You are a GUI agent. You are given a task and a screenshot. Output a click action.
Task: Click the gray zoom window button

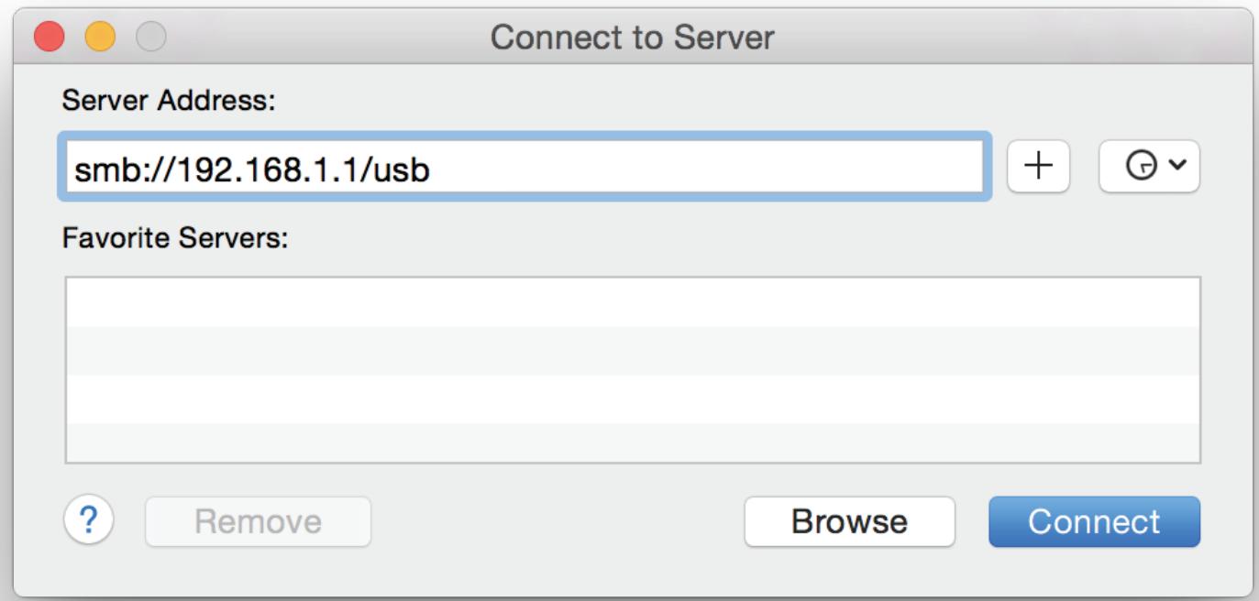(x=150, y=37)
